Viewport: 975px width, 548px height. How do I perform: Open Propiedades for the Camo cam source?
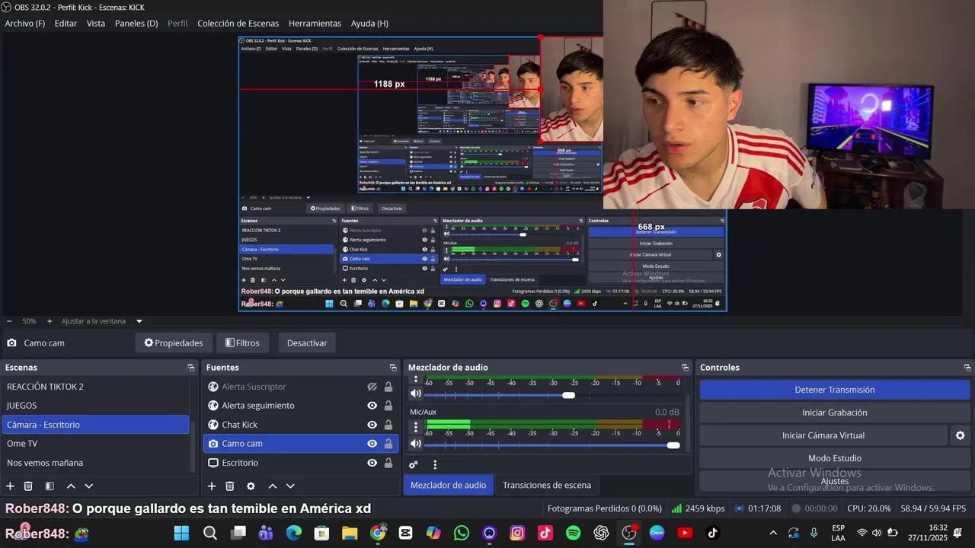(x=174, y=343)
